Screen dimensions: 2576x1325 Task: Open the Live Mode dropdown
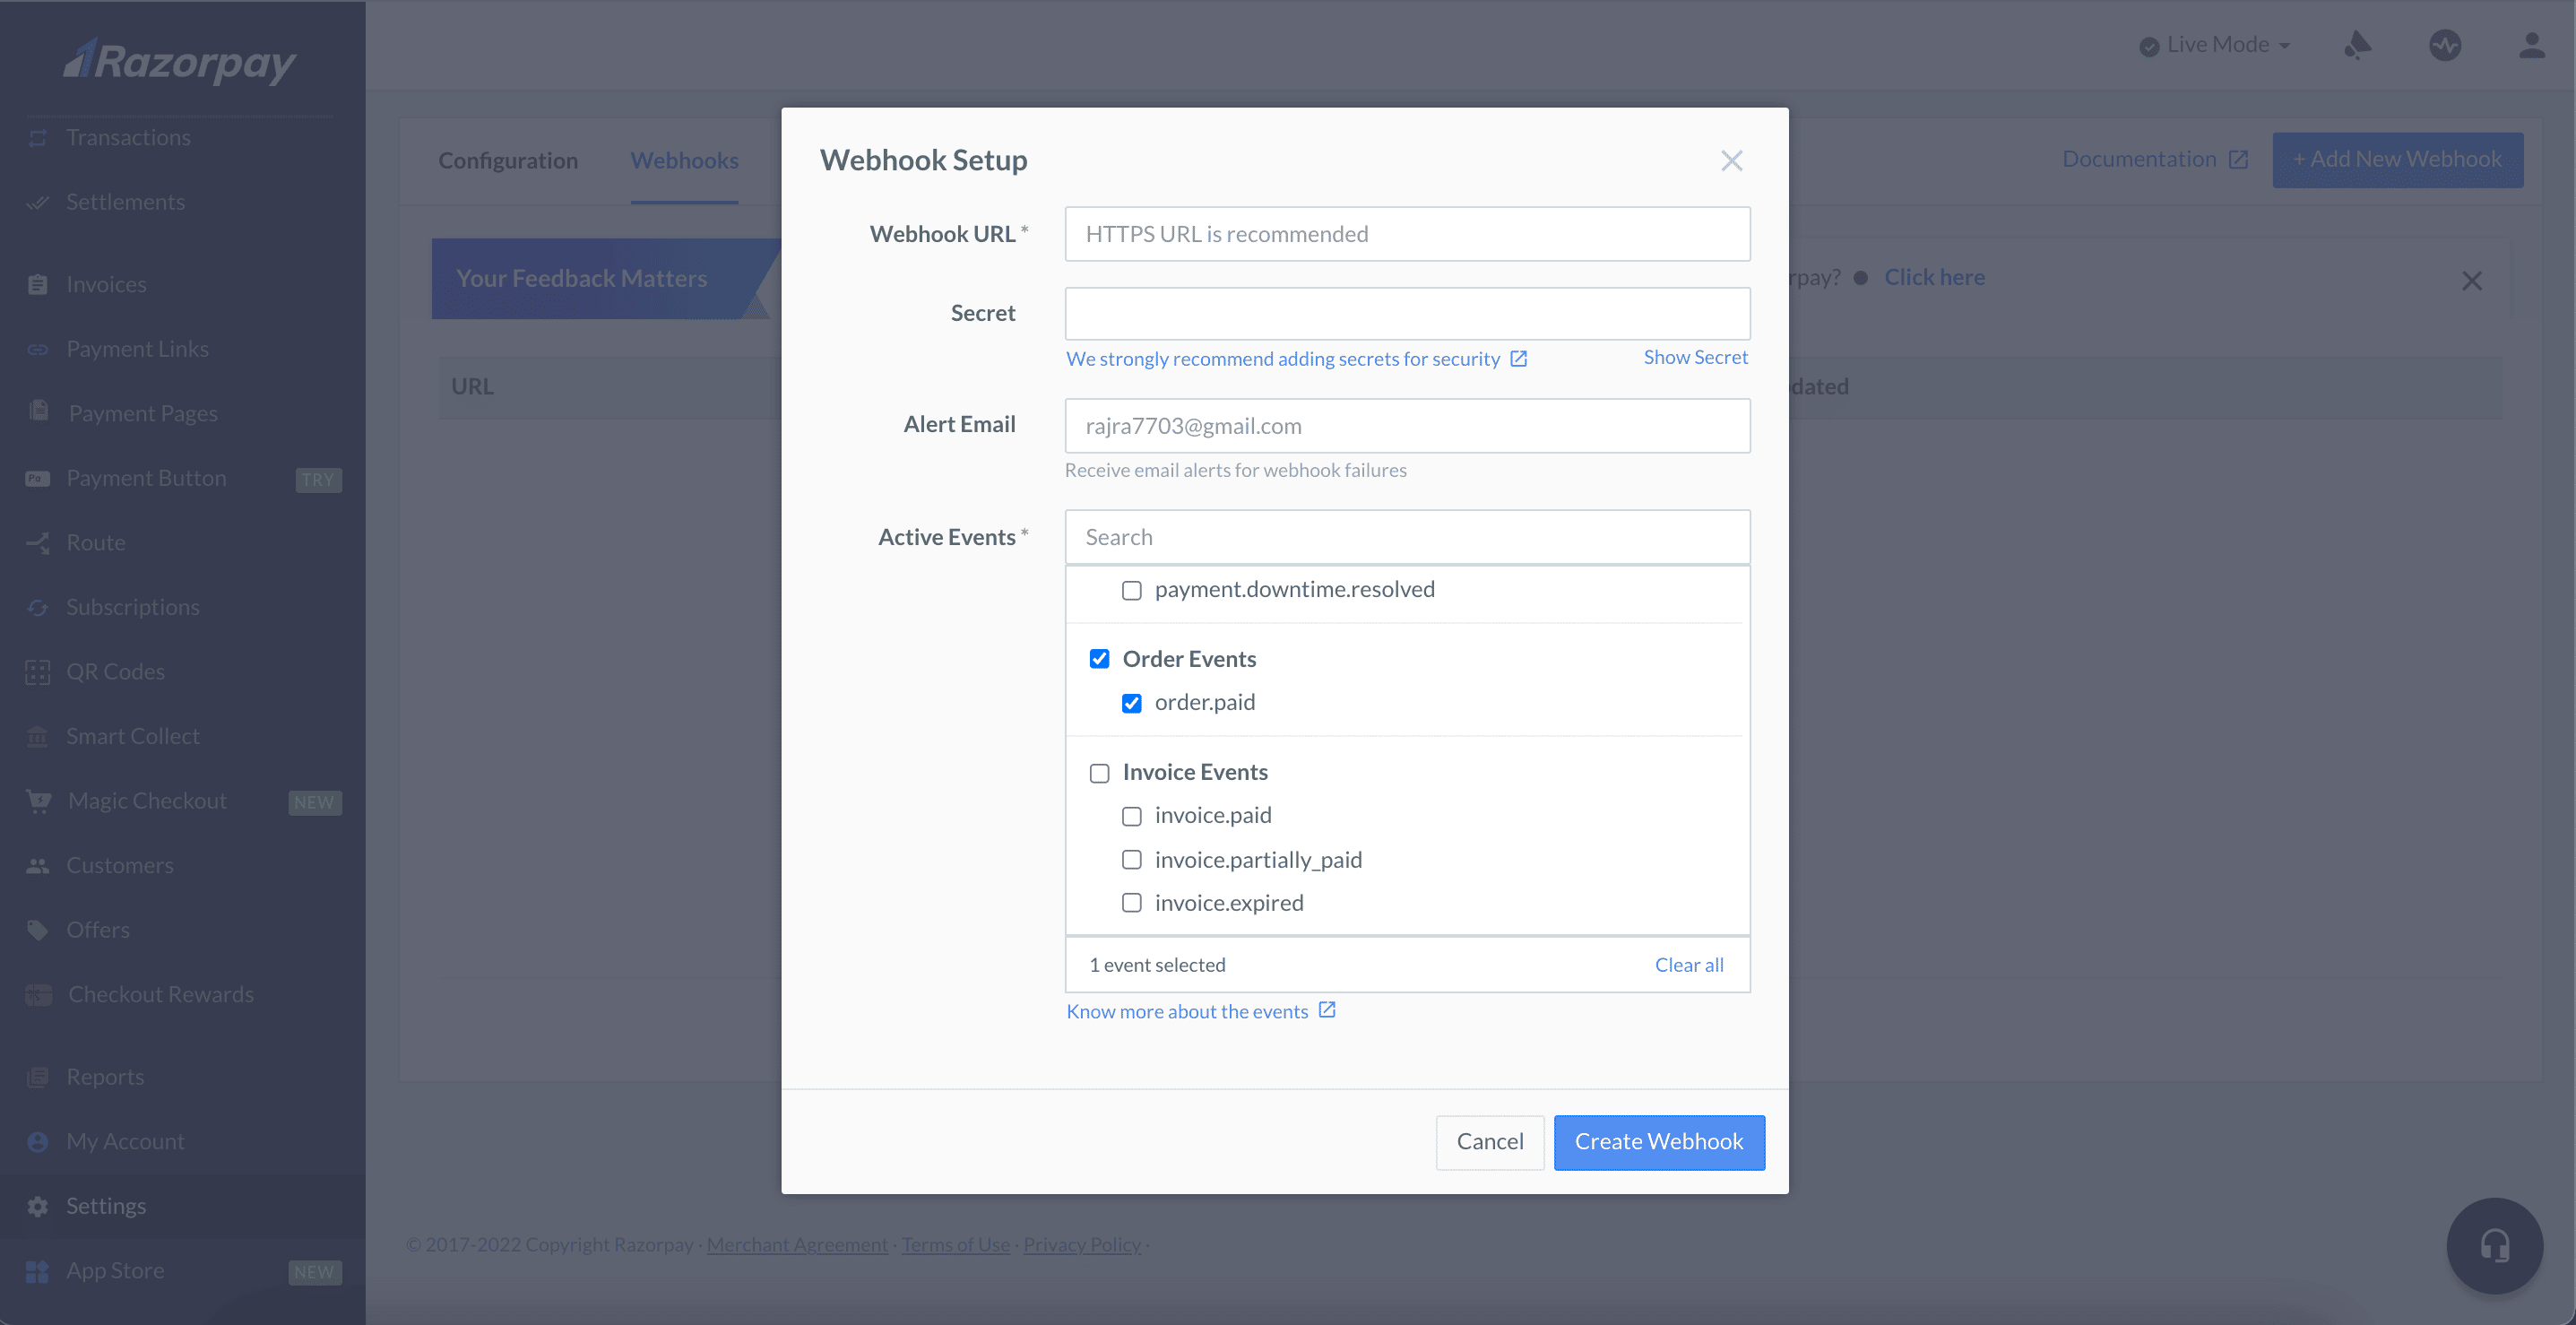coord(2214,45)
